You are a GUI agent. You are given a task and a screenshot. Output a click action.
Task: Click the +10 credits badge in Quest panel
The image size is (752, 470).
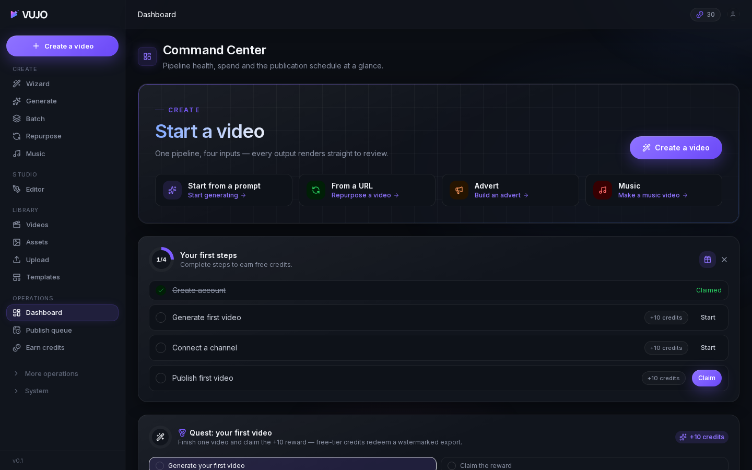[x=702, y=437]
